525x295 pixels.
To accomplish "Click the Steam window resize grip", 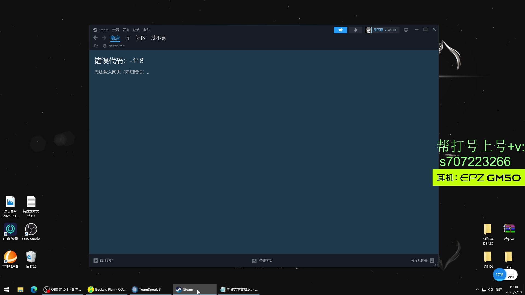I will coord(436,265).
